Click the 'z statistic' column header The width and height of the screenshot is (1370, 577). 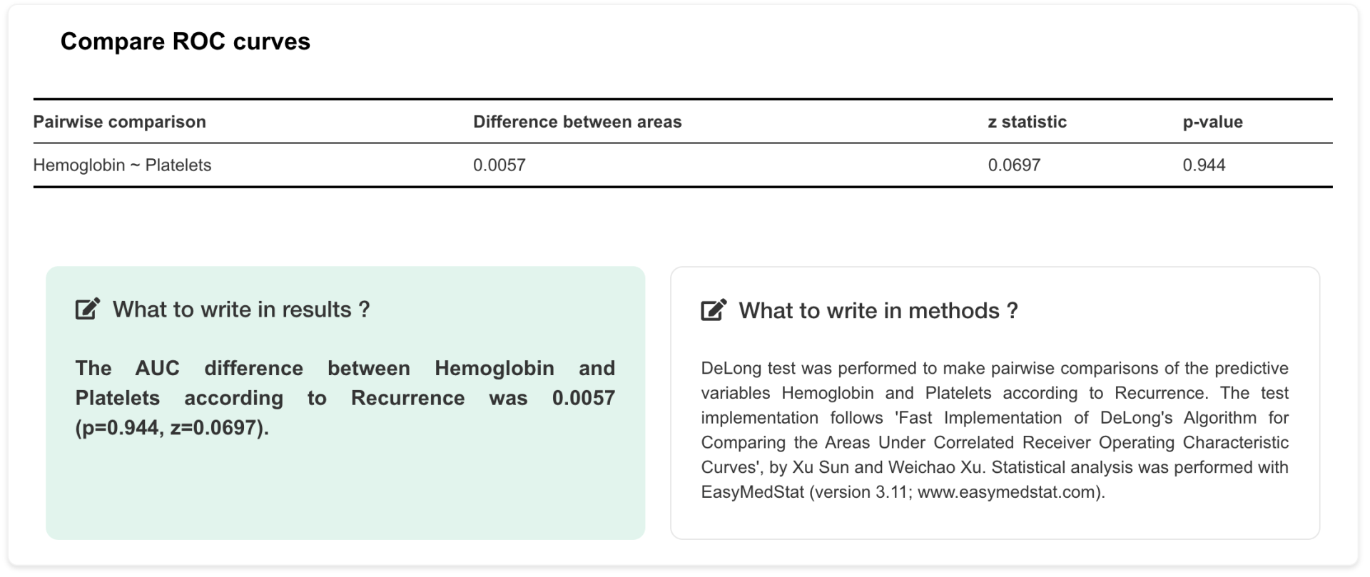tap(1027, 122)
